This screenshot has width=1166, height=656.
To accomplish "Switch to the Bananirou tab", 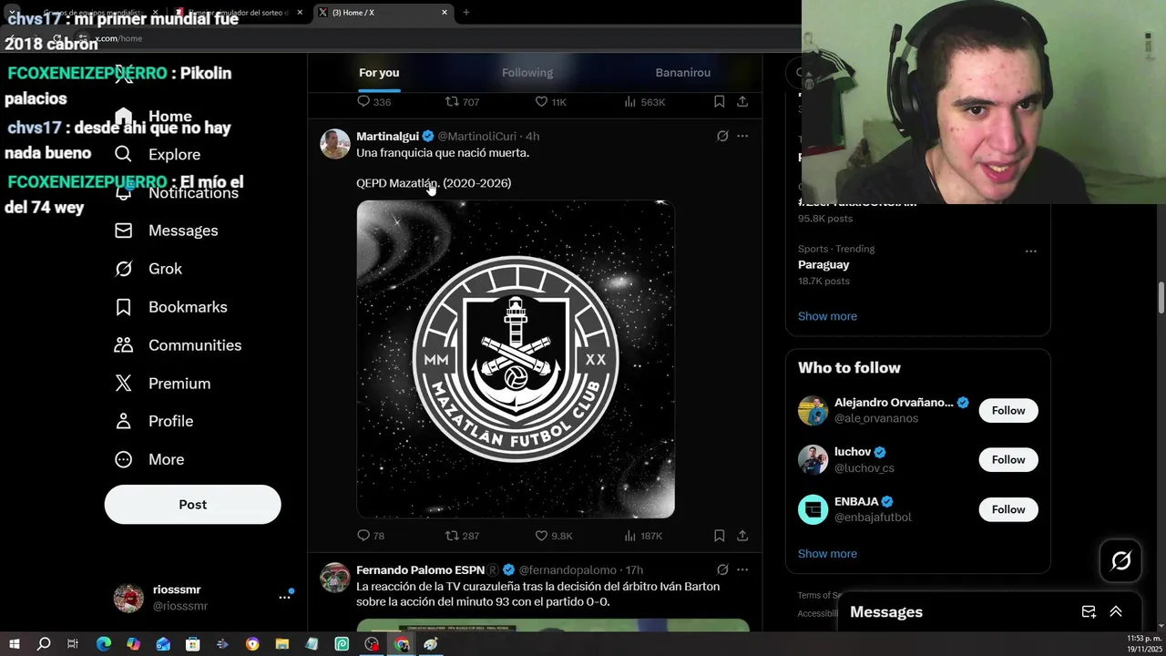I will (683, 73).
